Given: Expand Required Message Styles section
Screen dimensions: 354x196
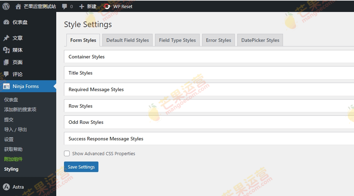Looking at the screenshot, I should point(209,89).
